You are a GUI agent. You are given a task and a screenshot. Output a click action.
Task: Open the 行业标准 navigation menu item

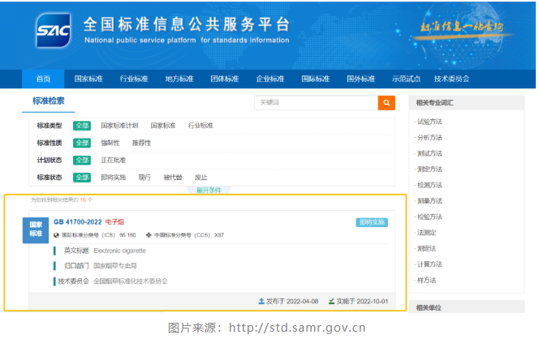(x=134, y=79)
